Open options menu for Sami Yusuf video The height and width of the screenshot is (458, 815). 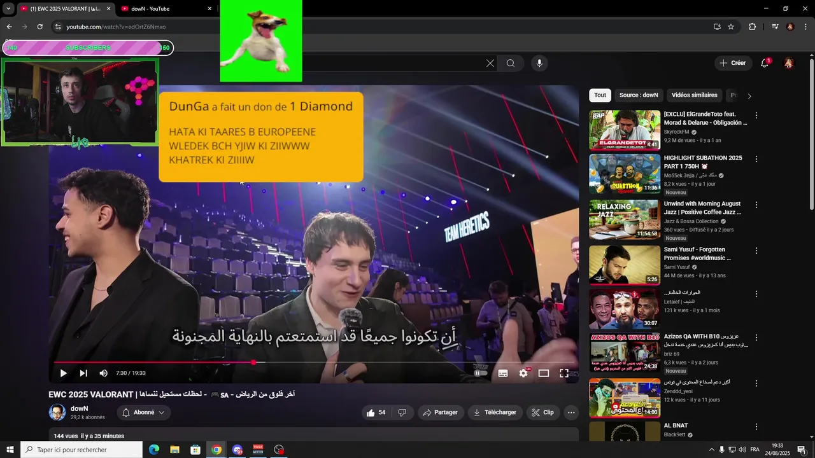(x=756, y=251)
